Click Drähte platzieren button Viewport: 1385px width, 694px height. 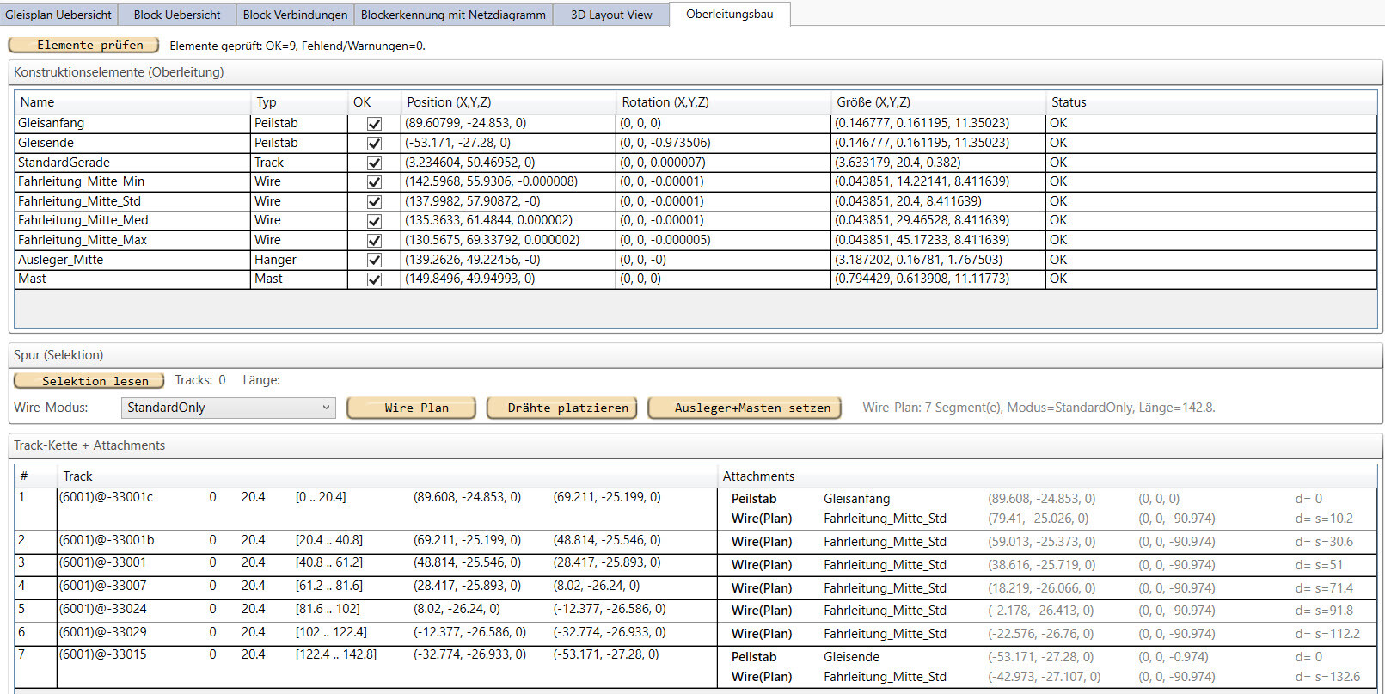point(561,408)
